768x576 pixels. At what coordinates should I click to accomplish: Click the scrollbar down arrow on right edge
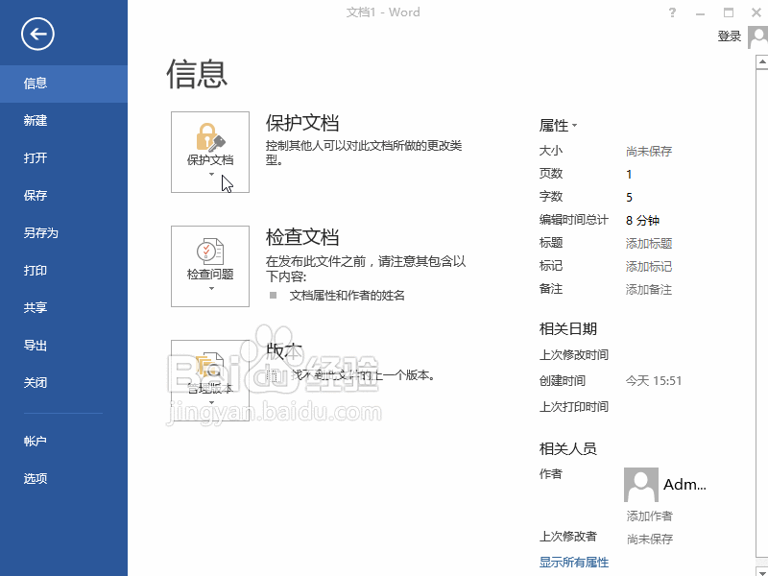point(762,571)
